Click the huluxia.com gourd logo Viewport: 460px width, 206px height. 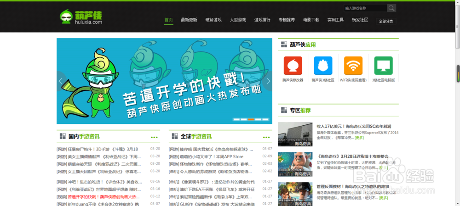pos(80,17)
